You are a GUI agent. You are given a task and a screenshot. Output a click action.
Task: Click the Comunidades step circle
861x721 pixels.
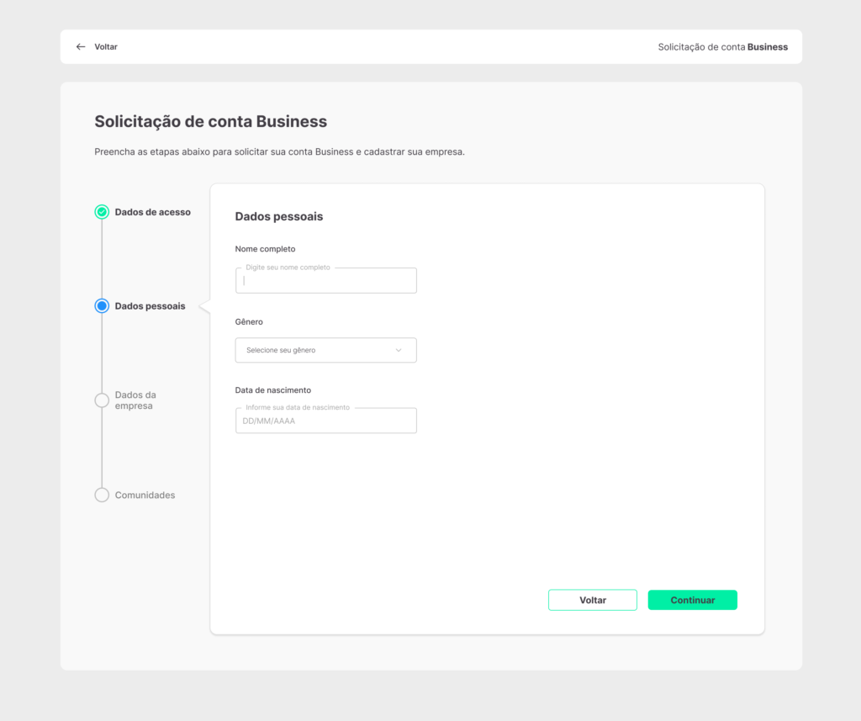tap(102, 496)
